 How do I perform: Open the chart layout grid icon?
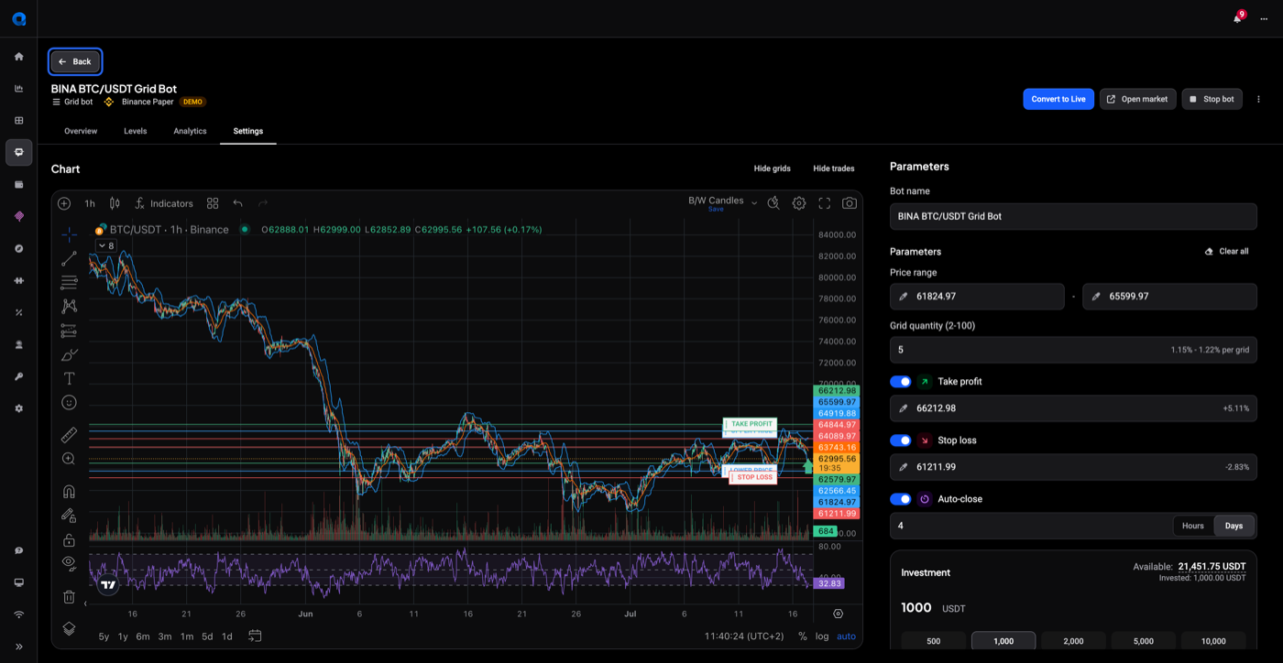point(213,203)
